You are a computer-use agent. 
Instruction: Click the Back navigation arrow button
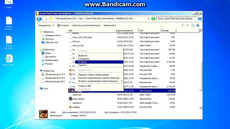click(39, 19)
